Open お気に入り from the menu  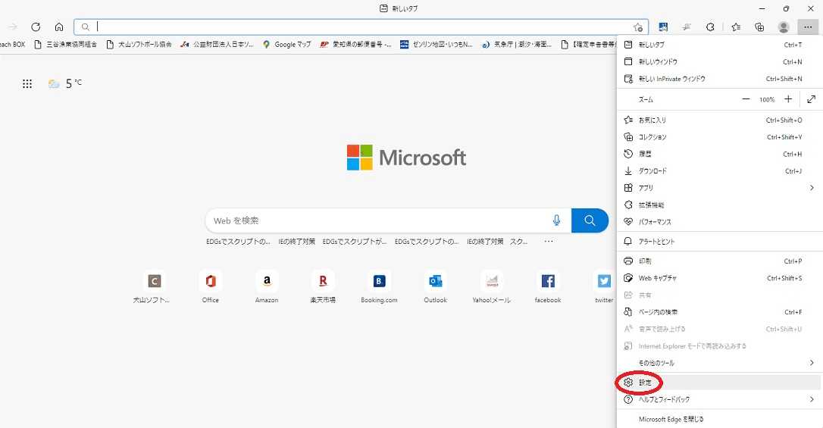pyautogui.click(x=720, y=120)
